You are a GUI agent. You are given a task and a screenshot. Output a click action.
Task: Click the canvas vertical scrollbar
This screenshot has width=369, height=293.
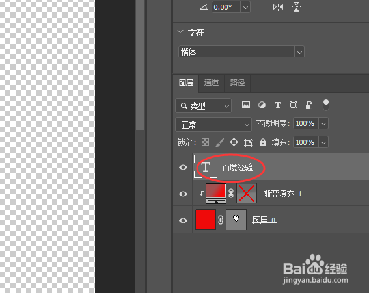tap(140, 64)
